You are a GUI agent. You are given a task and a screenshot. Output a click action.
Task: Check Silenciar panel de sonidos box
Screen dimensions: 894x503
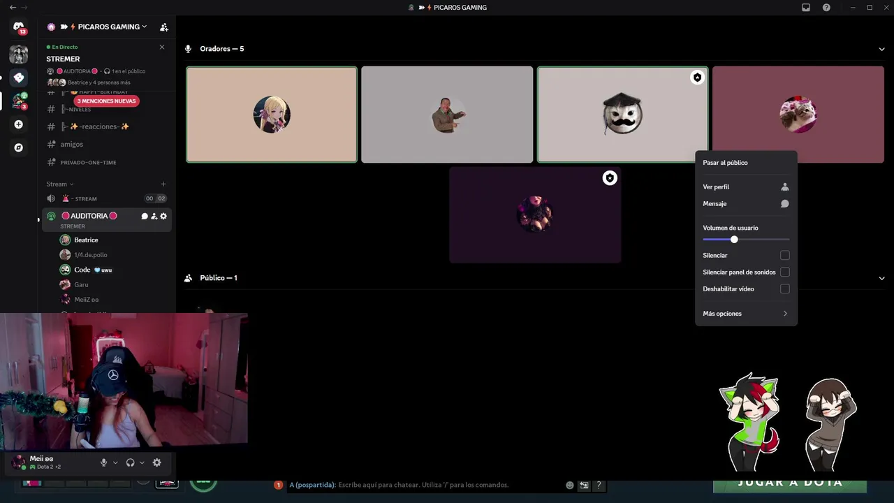point(785,272)
